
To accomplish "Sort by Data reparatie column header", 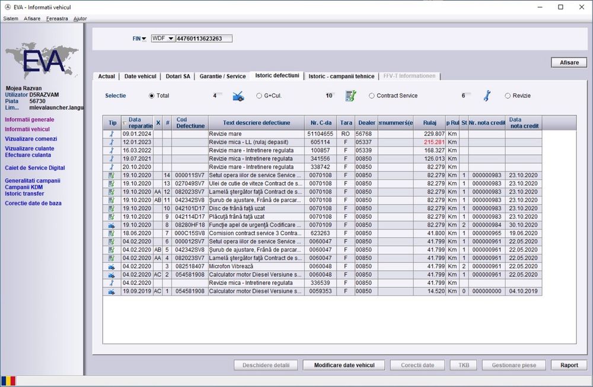I will pyautogui.click(x=140, y=122).
